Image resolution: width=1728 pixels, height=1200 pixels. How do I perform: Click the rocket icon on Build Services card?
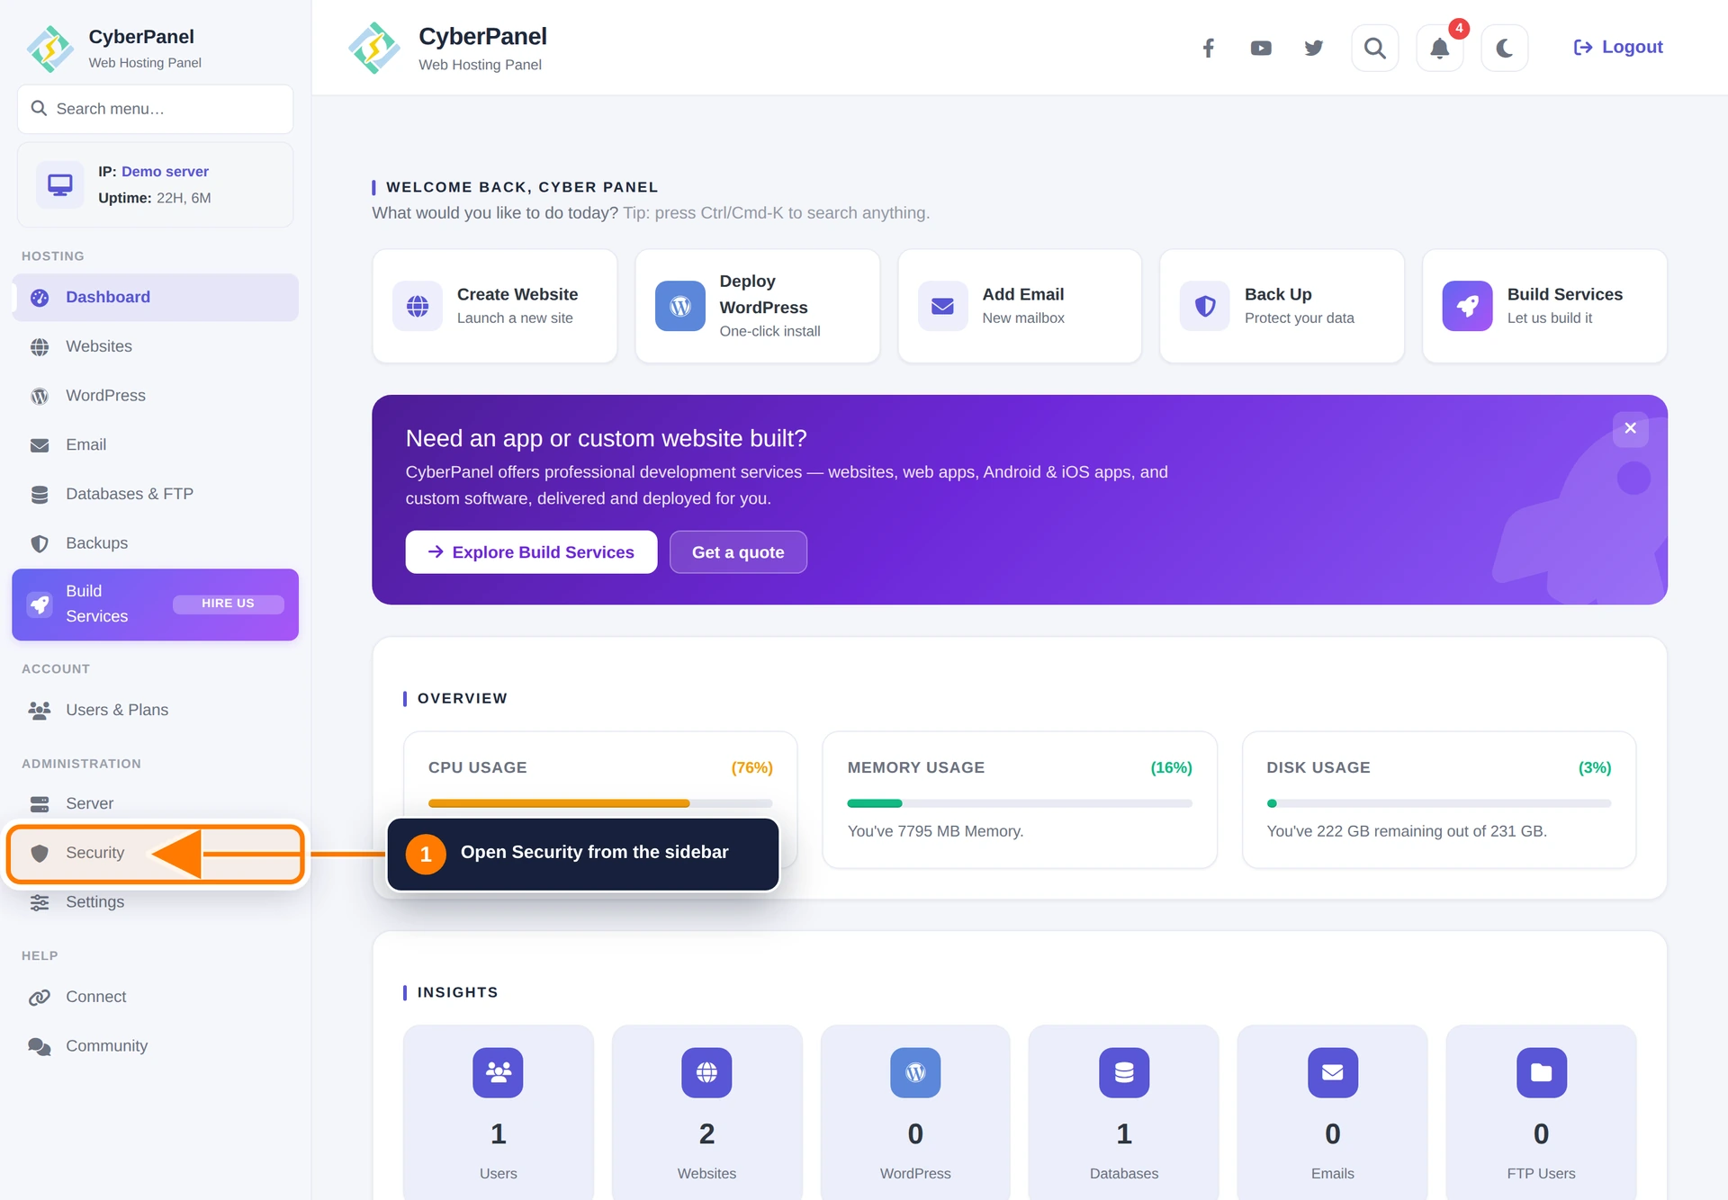(x=1467, y=306)
